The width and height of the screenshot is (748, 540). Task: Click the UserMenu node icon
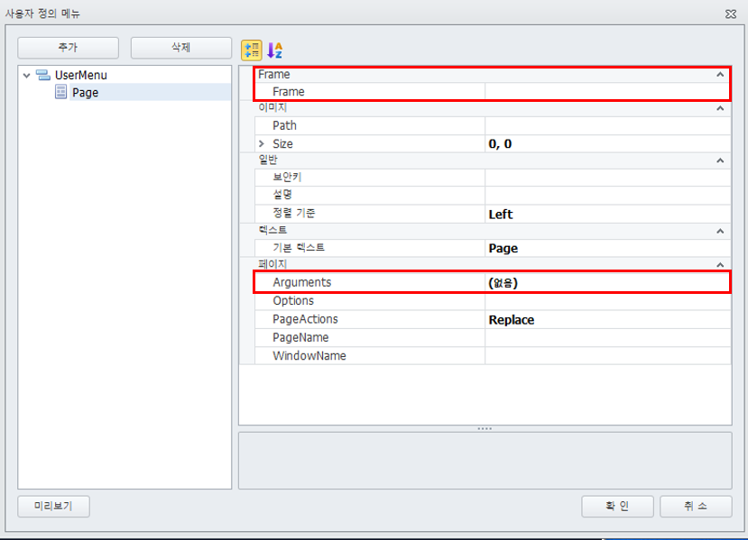pos(43,75)
